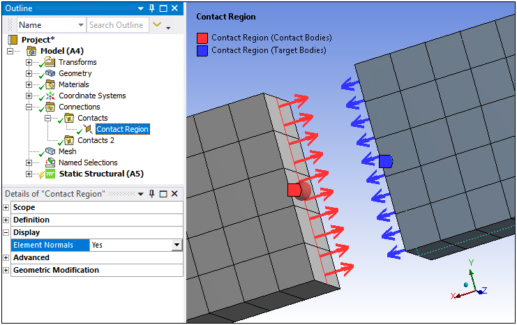Click the red contact body label marker
Viewport: 517px width, 325px height.
[x=294, y=190]
